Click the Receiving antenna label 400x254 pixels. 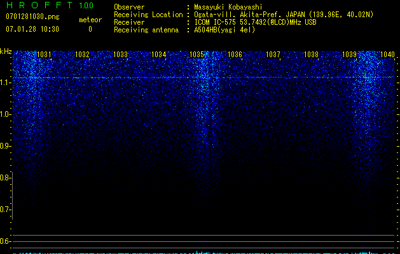coord(146,30)
